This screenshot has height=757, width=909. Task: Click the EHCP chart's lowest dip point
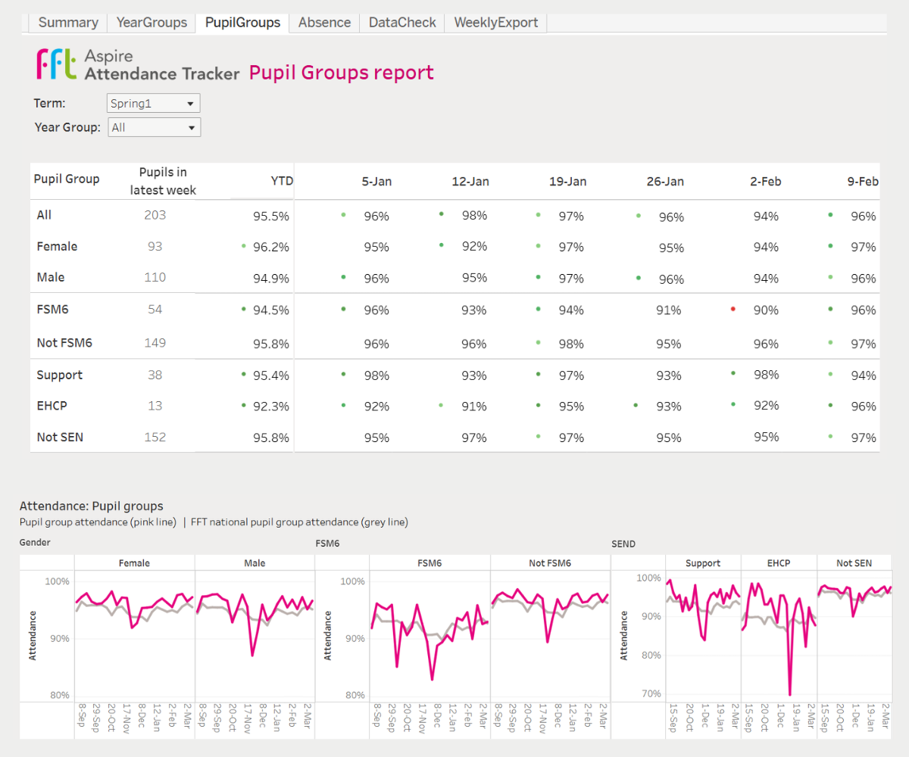coord(789,694)
